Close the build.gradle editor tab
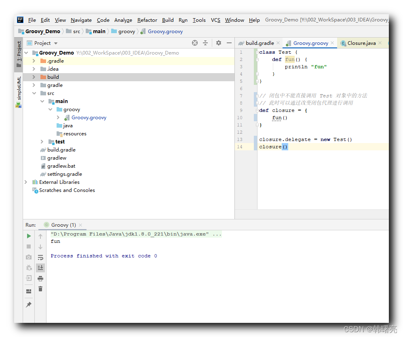Viewport: 403px width, 337px height. [278, 43]
